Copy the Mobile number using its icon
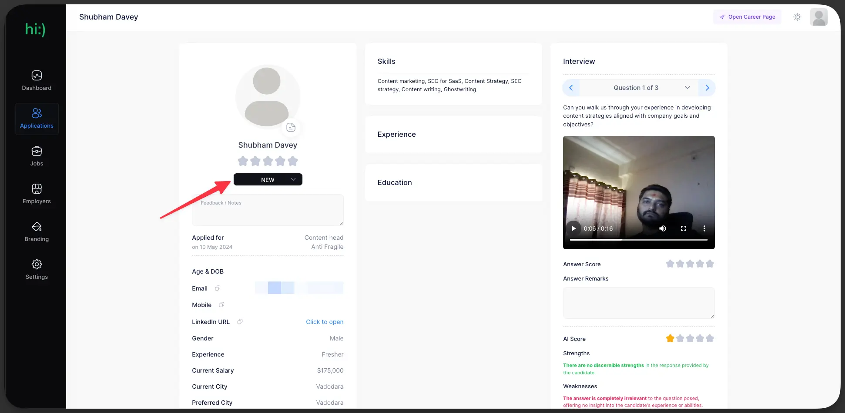 tap(221, 304)
